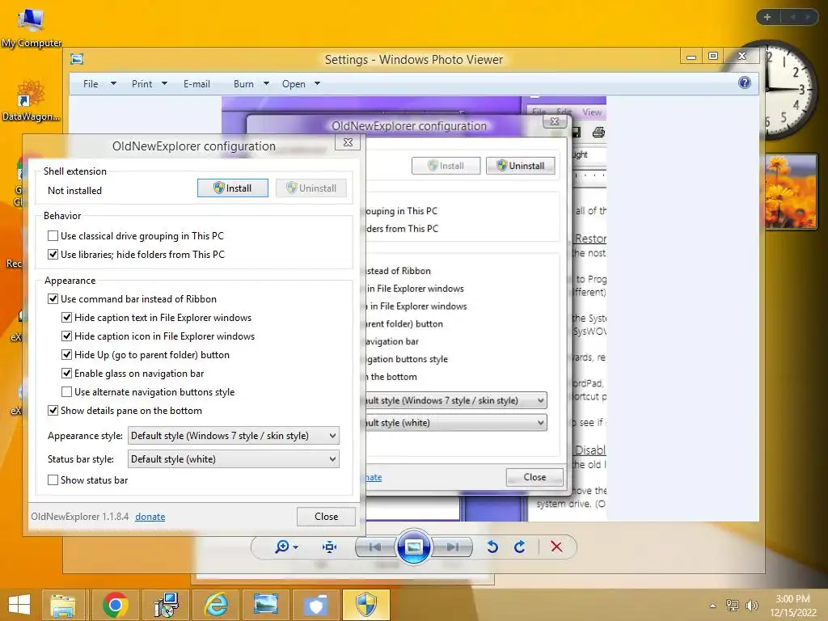The image size is (828, 621).
Task: Open the white shield taskbar icon
Action: click(x=316, y=605)
